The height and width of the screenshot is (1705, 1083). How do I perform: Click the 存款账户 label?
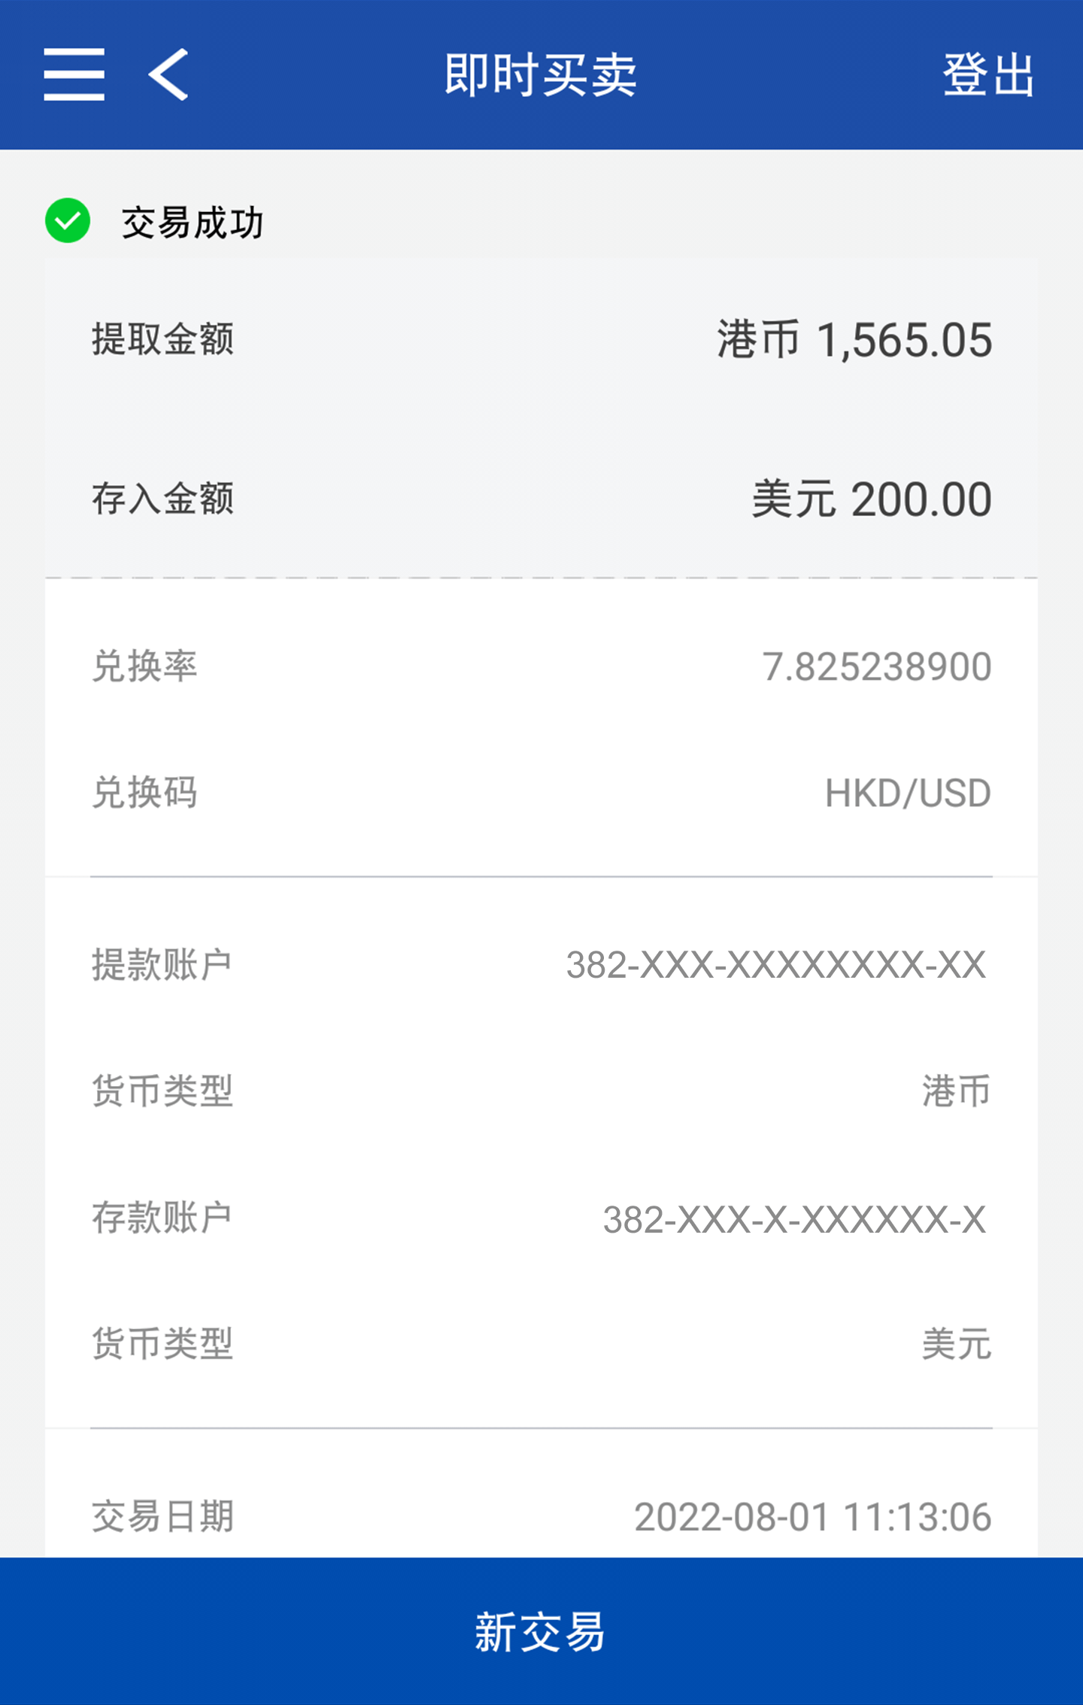(162, 1218)
